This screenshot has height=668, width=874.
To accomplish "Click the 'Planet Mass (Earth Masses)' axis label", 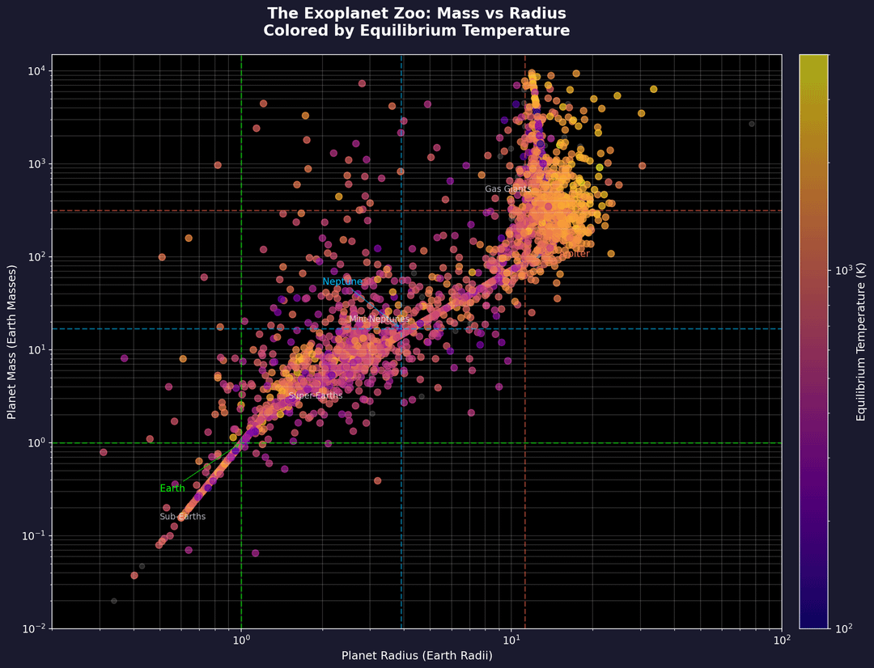I will click(11, 341).
